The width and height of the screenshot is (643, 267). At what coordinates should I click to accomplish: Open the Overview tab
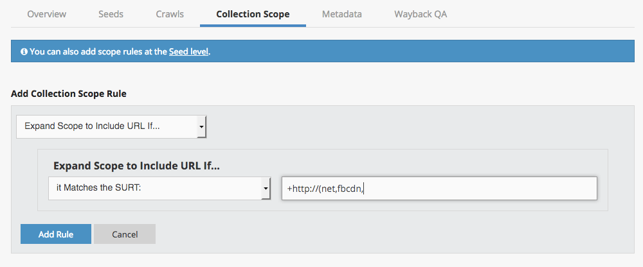(46, 13)
